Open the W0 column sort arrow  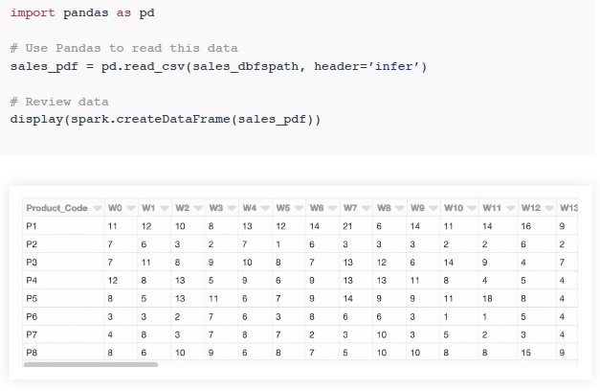(x=131, y=208)
